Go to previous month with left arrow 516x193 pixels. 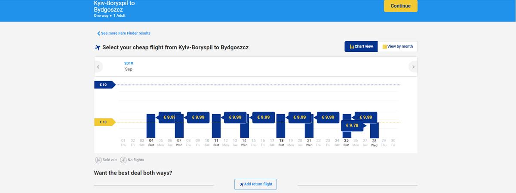[x=98, y=67]
